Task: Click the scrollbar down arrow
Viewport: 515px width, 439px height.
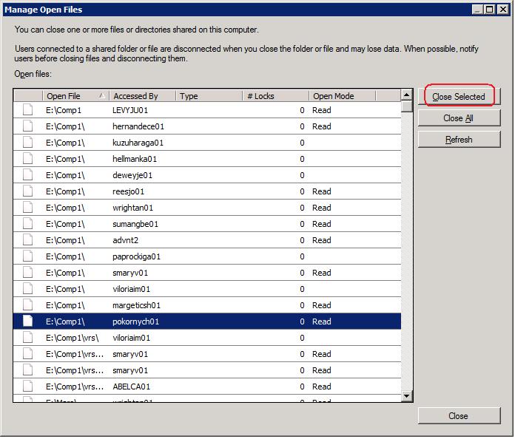Action: pos(407,397)
